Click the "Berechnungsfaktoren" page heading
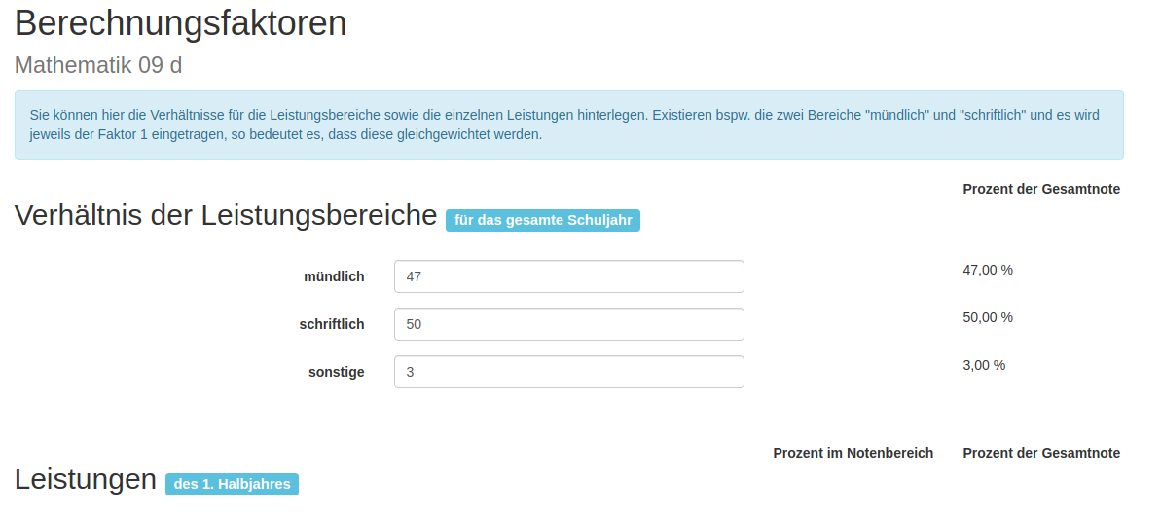This screenshot has height=513, width=1161. (181, 23)
